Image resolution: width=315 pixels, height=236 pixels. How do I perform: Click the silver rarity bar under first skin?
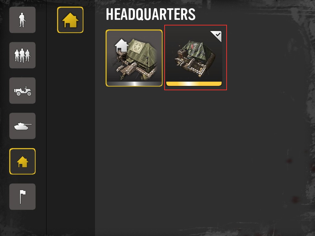[x=134, y=84]
